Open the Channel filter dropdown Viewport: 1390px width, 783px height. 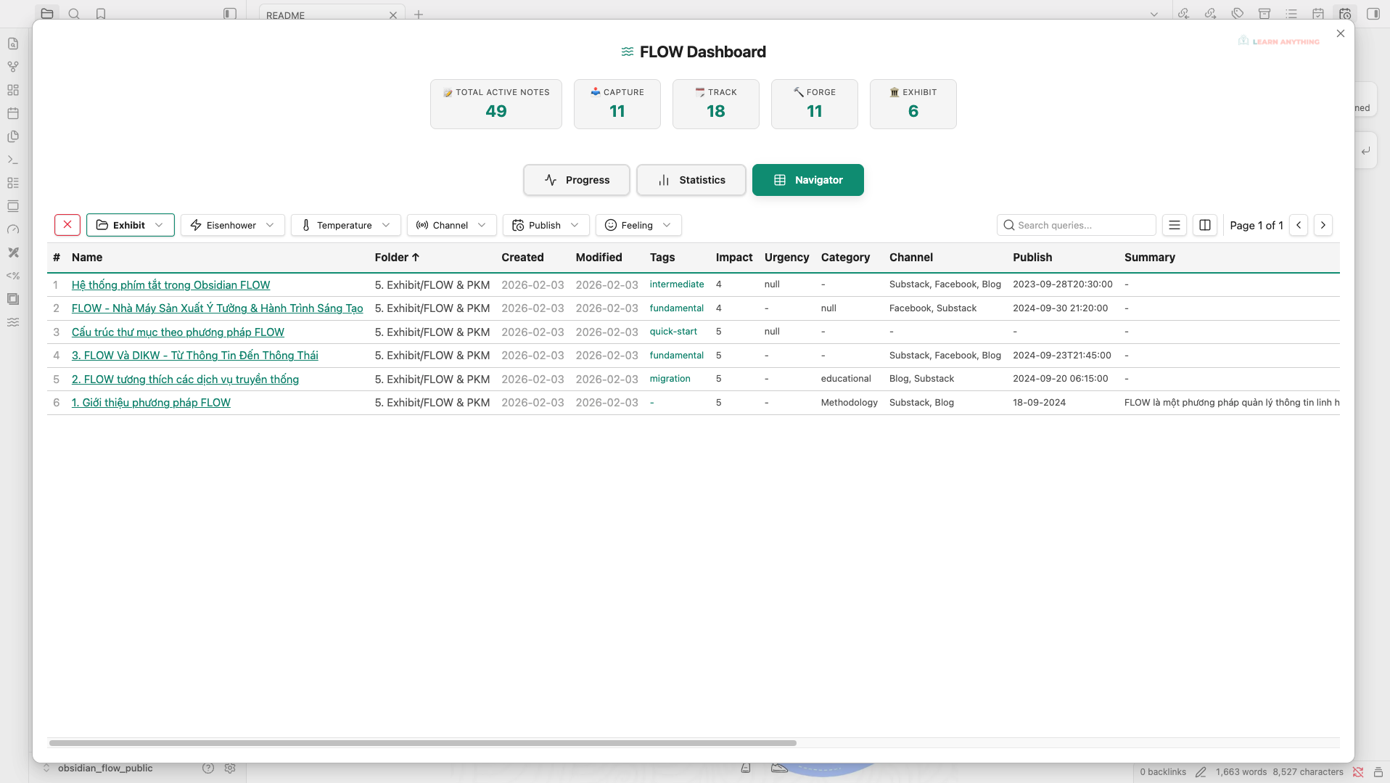click(x=452, y=225)
